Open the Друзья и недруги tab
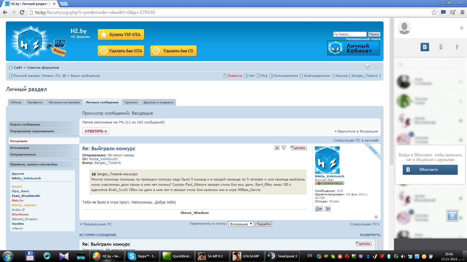 [158, 102]
